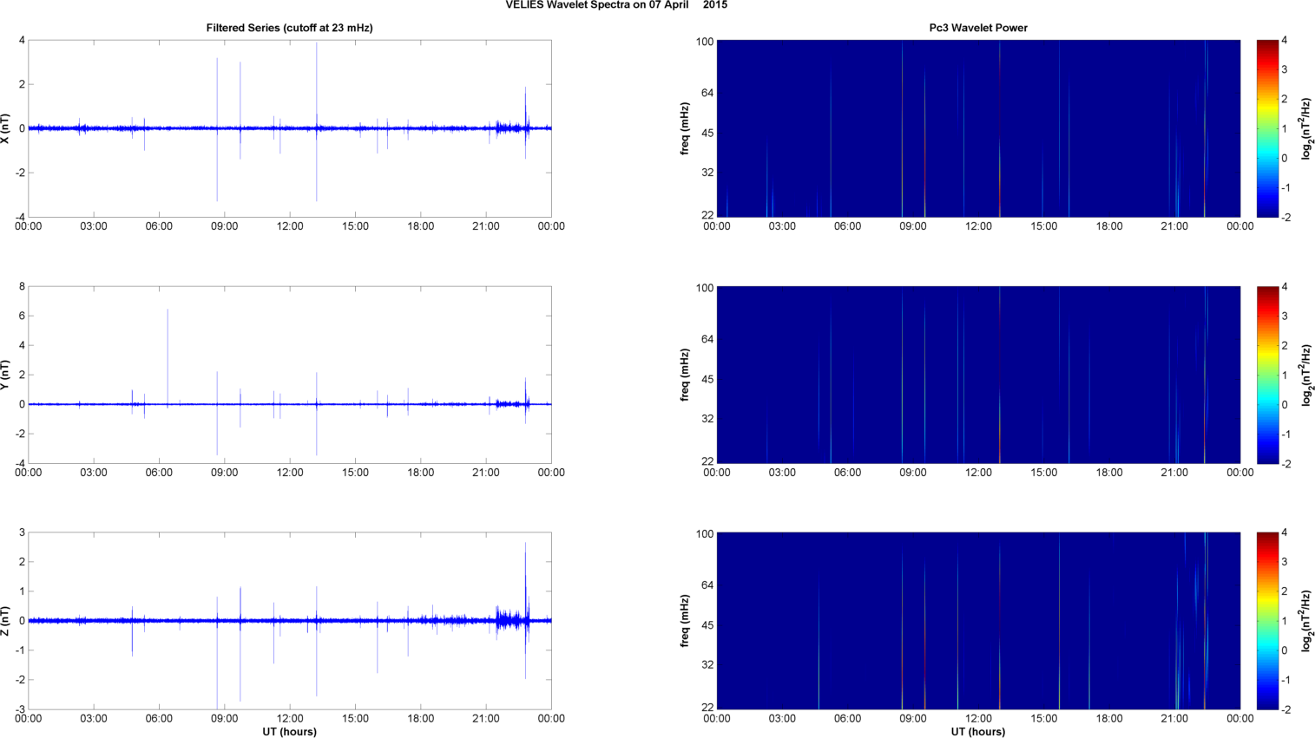Image resolution: width=1315 pixels, height=738 pixels.
Task: Click inside the Y component filtered series plot
Action: click(290, 375)
